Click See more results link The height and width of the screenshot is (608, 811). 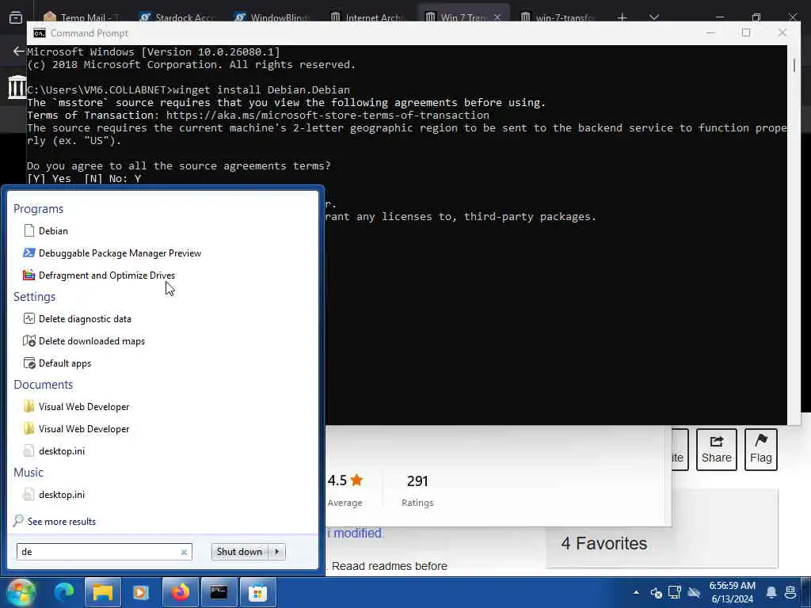[x=55, y=521]
